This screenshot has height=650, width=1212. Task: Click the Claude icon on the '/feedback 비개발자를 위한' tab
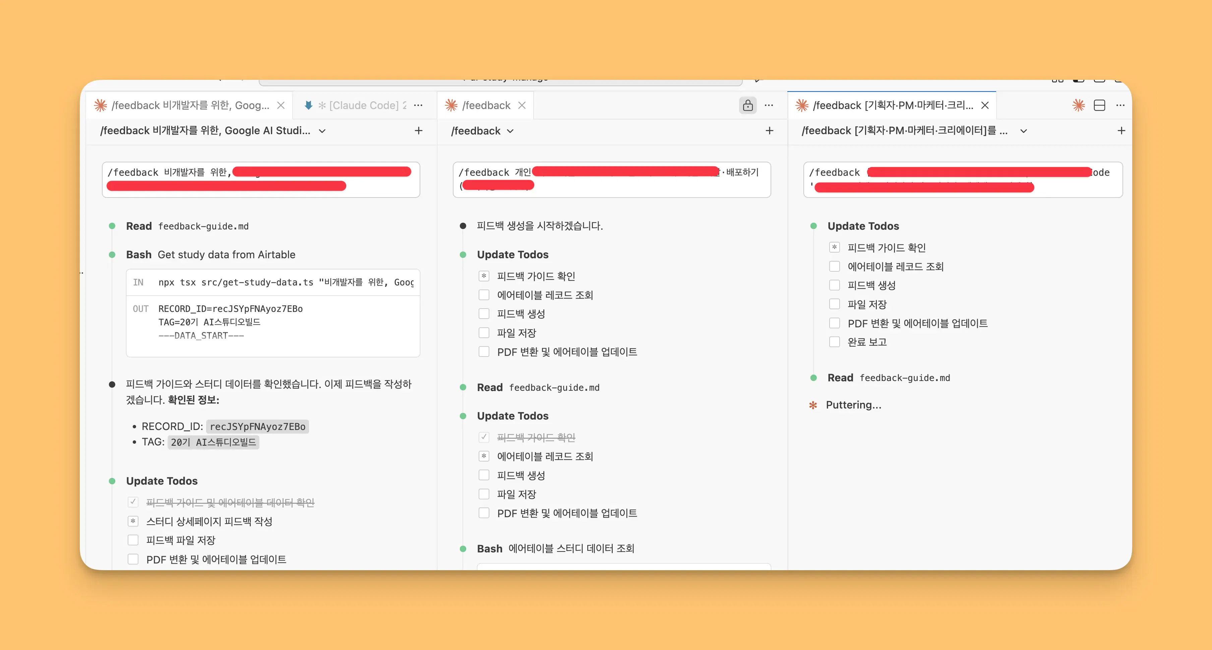tap(101, 105)
